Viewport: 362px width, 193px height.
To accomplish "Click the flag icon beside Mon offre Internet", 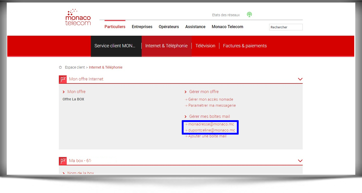I will coord(63,79).
